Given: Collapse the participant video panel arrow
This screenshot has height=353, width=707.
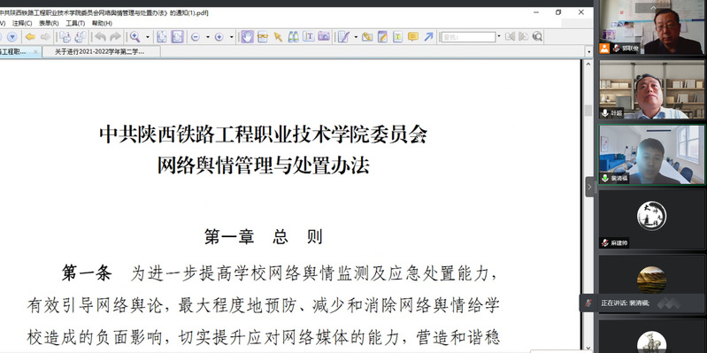Looking at the screenshot, I should coord(589,187).
